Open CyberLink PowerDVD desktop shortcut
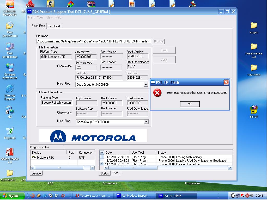 (10, 8)
